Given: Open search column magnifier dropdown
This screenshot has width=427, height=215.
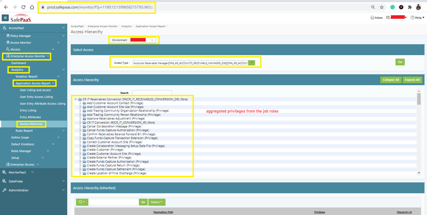Looking at the screenshot, I should pos(82,202).
